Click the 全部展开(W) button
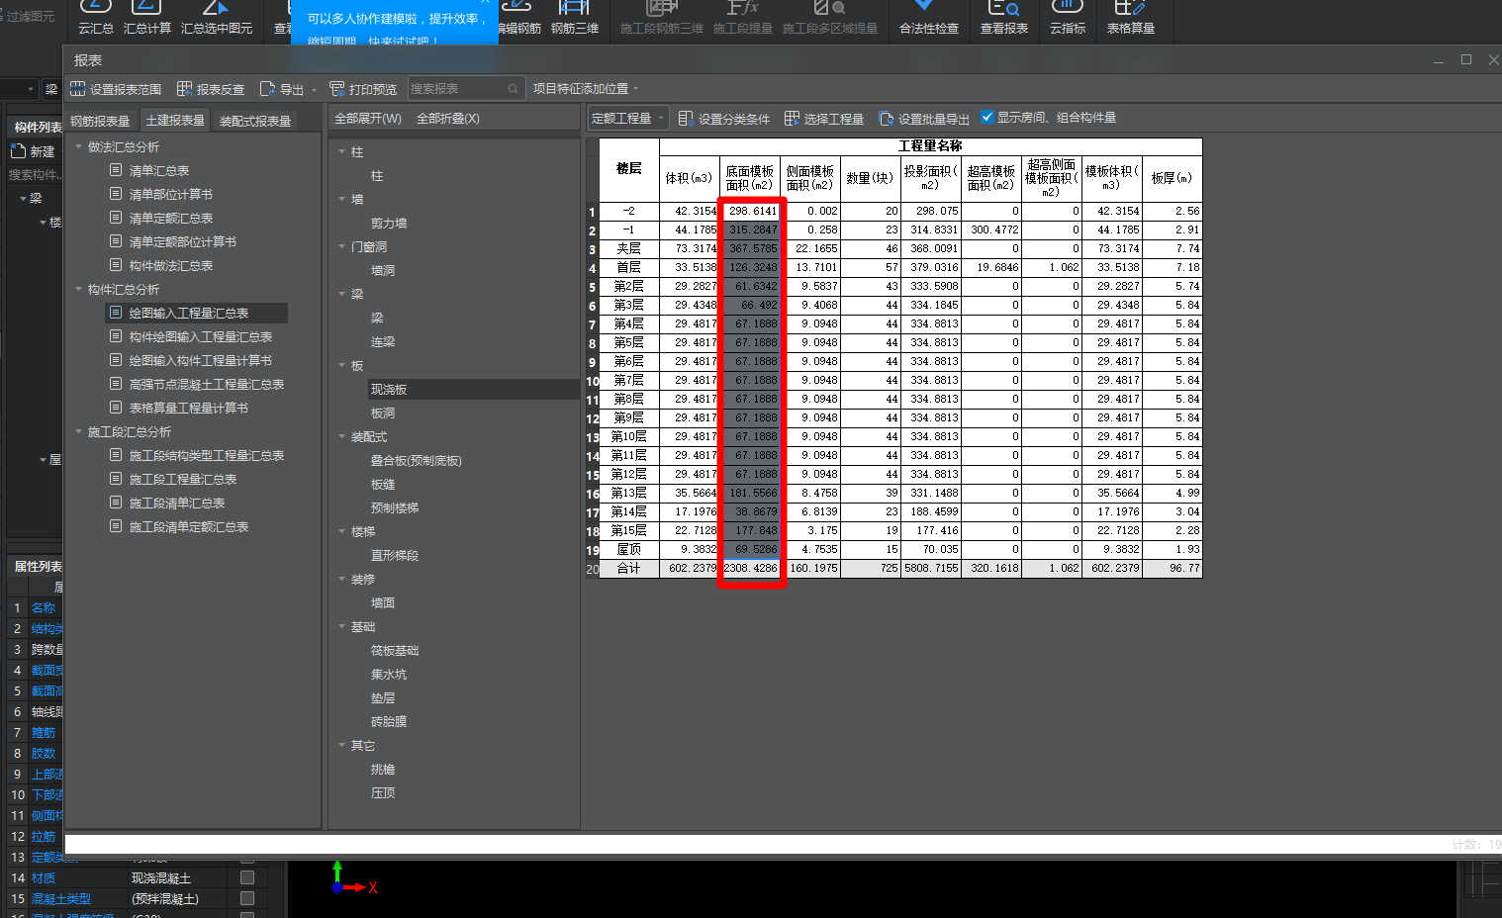The height and width of the screenshot is (918, 1502). coord(368,119)
